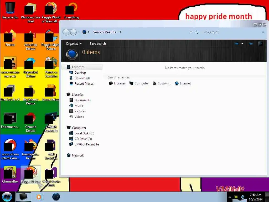Select the Peggle Deluxe desktop icon

[x=31, y=175]
